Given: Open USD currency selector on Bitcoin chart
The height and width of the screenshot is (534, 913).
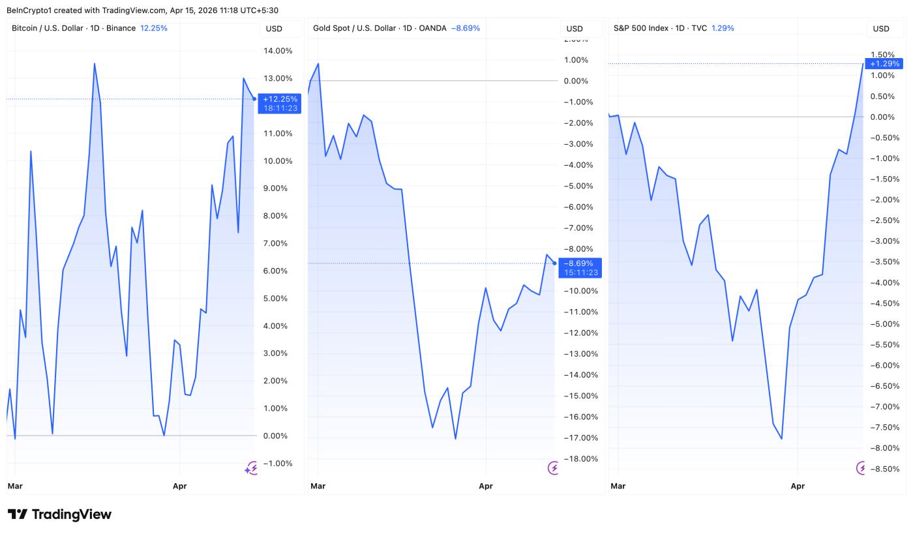Looking at the screenshot, I should pos(274,29).
